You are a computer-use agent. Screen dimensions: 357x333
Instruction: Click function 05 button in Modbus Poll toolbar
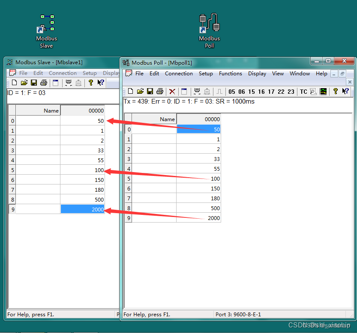coord(232,92)
